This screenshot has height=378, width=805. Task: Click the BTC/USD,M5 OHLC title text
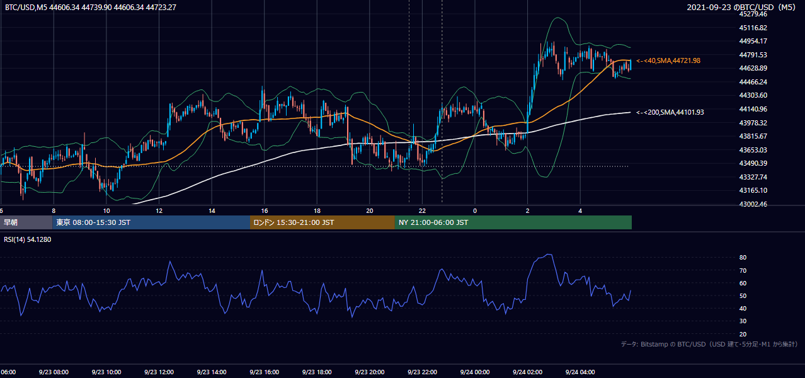point(91,8)
